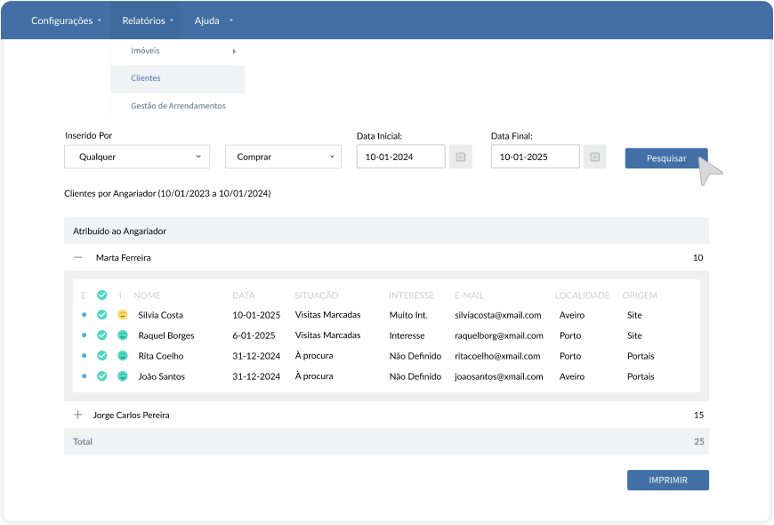Toggle the checkmark in the table header
Screen dimensions: 774x525
(x=101, y=295)
